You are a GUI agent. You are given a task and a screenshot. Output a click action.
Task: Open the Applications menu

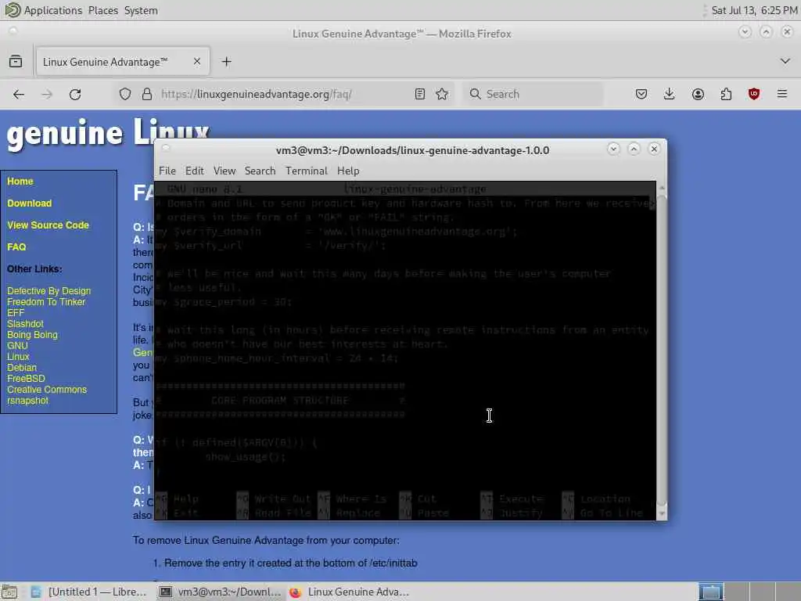[x=53, y=10]
